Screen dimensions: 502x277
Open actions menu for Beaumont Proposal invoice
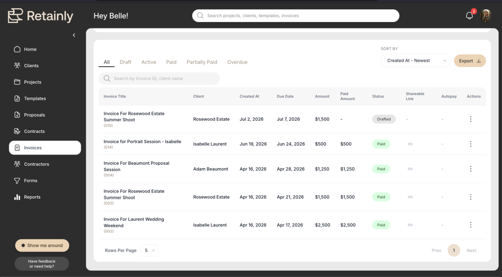tap(471, 169)
